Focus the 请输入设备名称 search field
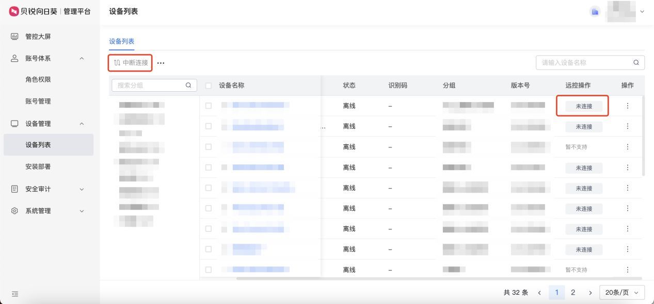The image size is (654, 304). tap(590, 62)
